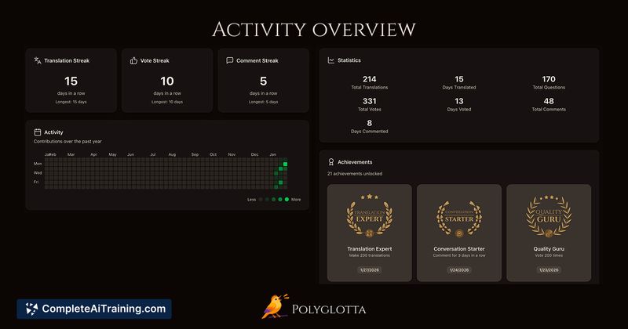The height and width of the screenshot is (329, 628).
Task: Click the Polyglotta bird logo
Action: point(276,306)
